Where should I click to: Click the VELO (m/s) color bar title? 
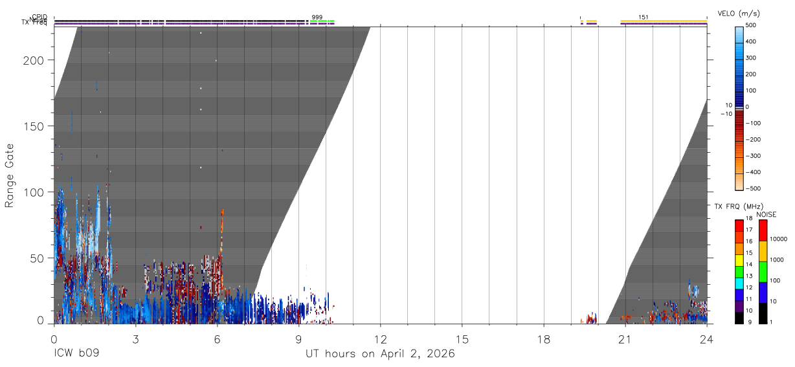[x=739, y=14]
